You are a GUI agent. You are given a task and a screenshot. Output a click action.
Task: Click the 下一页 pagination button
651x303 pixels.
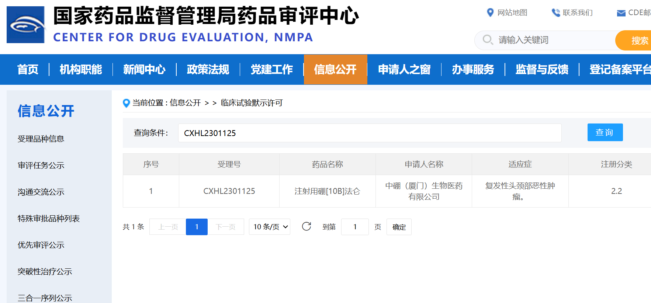click(x=225, y=227)
